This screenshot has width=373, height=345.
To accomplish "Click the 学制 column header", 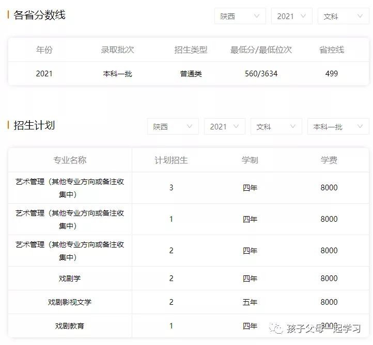I will (x=250, y=160).
